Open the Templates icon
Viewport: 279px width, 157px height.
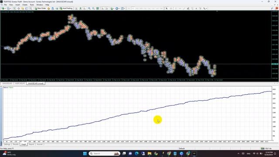122,8
